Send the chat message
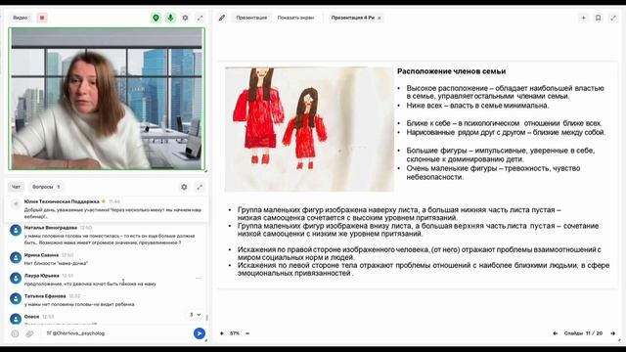Screen dimensions: 626x352 tap(200, 333)
